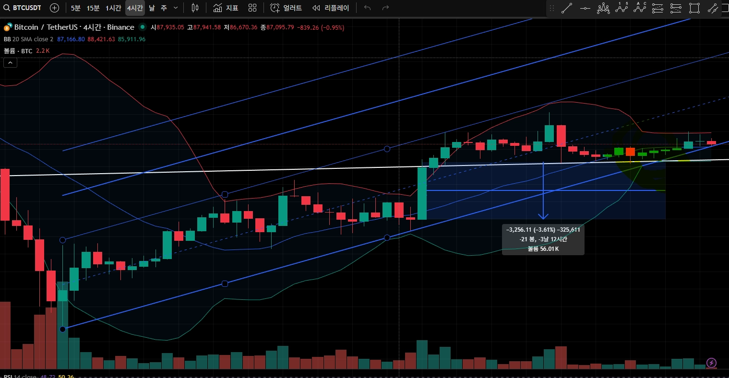Click the closing price 87,095.79 value
Image resolution: width=729 pixels, height=378 pixels.
[280, 28]
